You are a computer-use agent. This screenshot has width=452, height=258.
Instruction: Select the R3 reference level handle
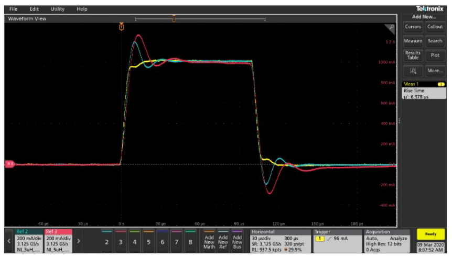[x=10, y=164]
